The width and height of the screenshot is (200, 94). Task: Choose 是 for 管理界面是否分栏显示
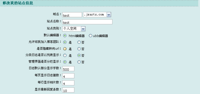tap(65, 62)
